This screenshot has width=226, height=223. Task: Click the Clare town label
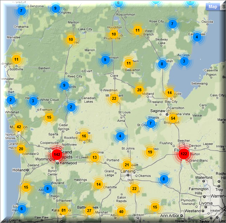pyautogui.click(x=114, y=76)
